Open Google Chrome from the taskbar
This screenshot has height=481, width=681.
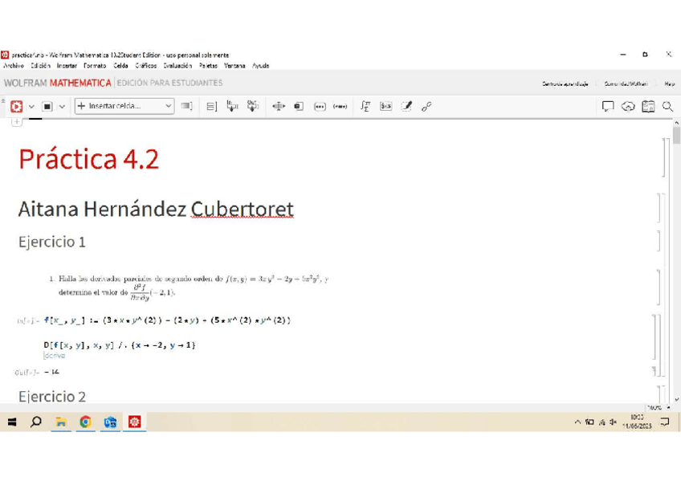coord(86,422)
